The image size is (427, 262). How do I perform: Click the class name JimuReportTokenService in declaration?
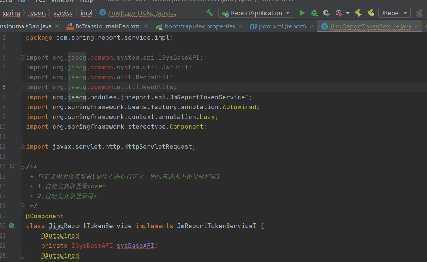tap(90, 226)
